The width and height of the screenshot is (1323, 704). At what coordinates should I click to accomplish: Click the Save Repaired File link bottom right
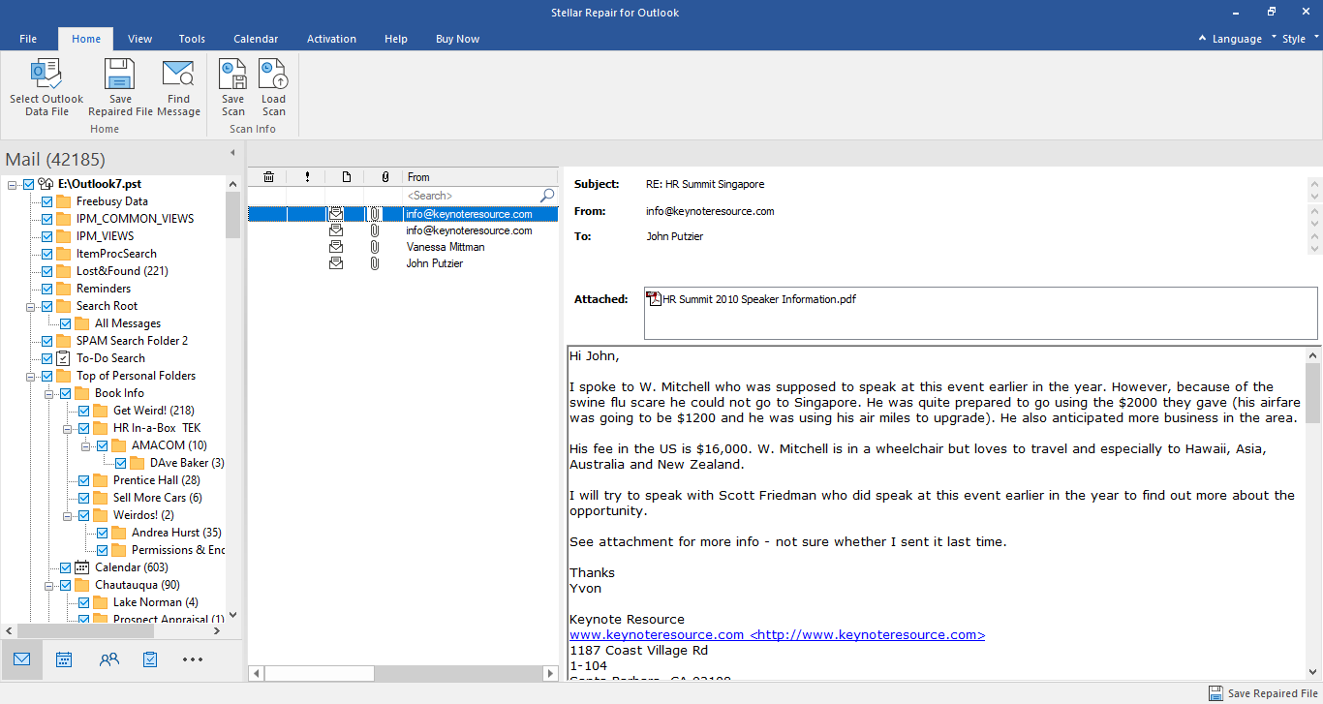pos(1269,693)
